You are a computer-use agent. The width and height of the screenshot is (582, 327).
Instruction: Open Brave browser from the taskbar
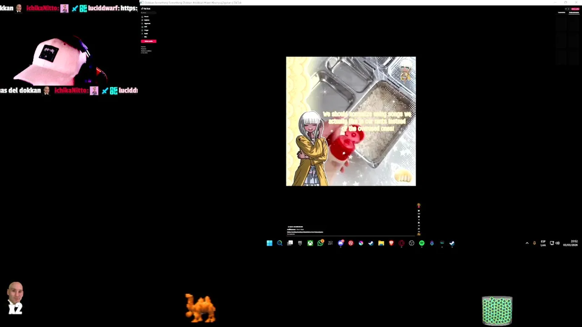(391, 243)
